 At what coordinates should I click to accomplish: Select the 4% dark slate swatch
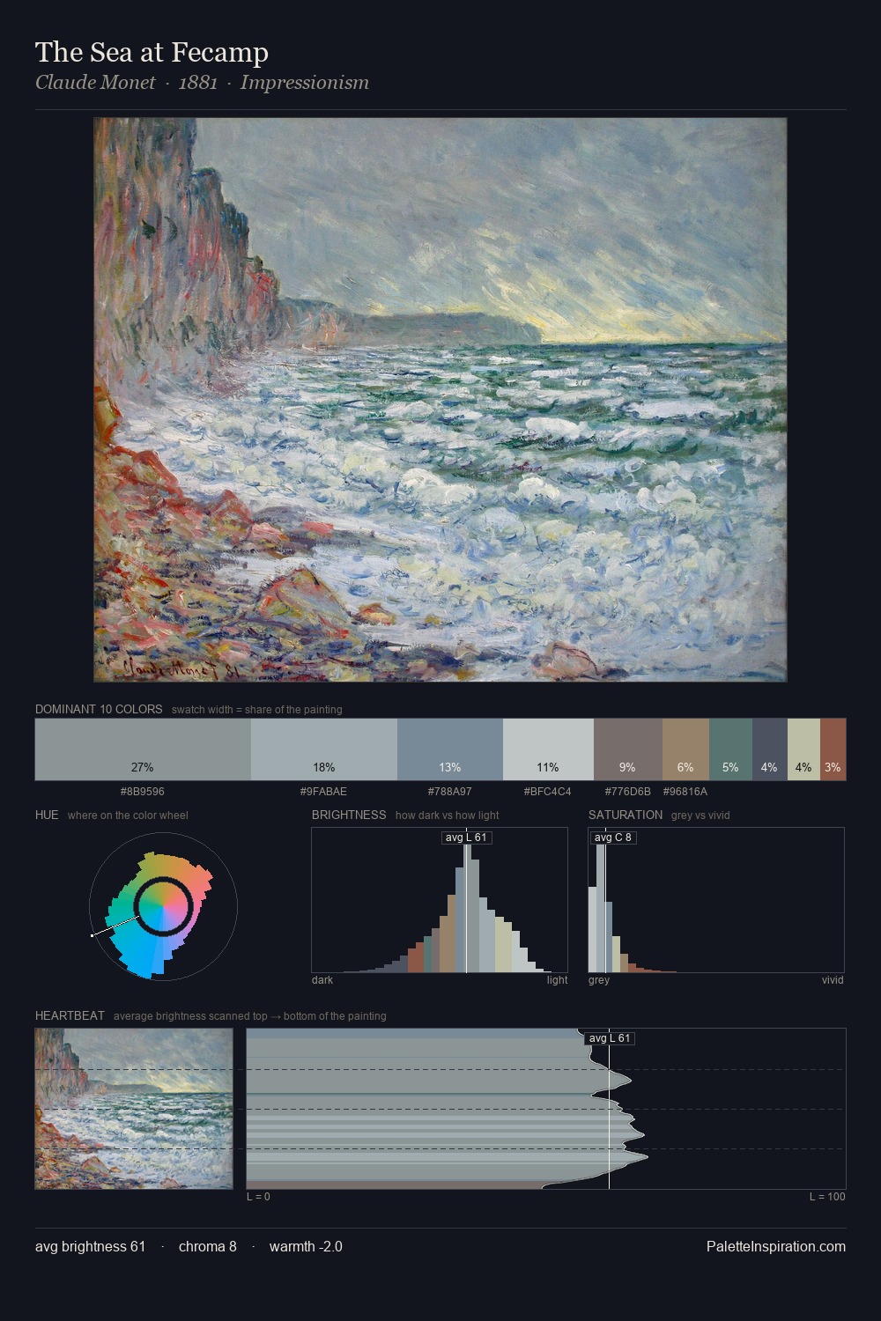tap(769, 749)
